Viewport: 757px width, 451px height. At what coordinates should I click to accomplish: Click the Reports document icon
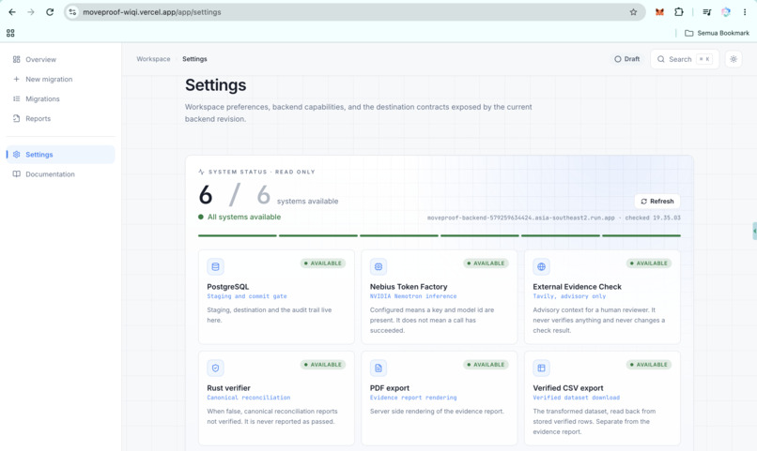(x=16, y=118)
